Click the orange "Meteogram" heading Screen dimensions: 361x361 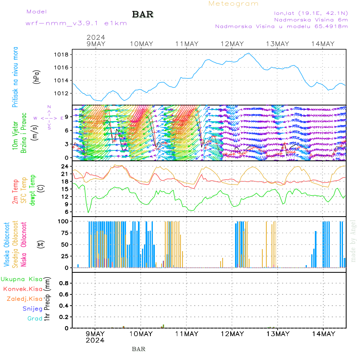click(x=233, y=4)
